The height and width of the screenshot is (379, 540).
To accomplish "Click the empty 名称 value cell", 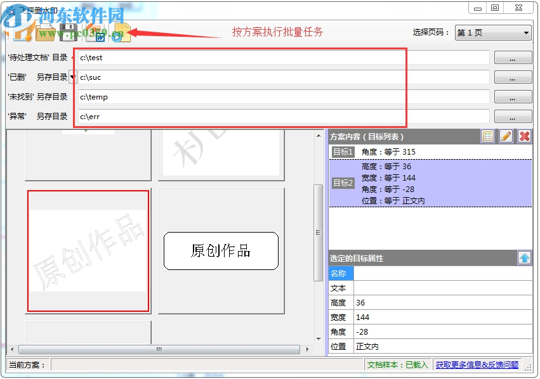I will pos(443,273).
